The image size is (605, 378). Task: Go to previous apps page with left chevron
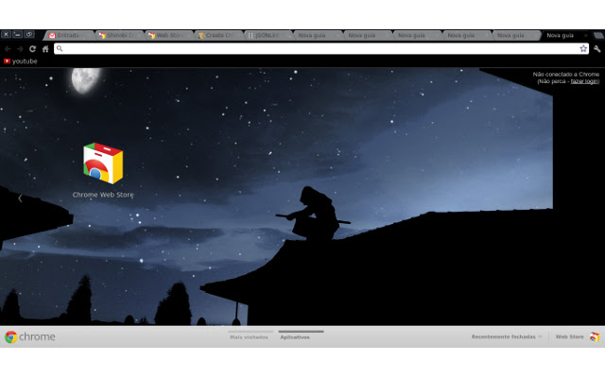coord(20,198)
